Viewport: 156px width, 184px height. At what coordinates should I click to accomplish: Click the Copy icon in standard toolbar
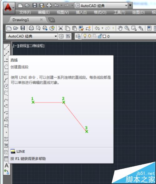(x=68, y=28)
